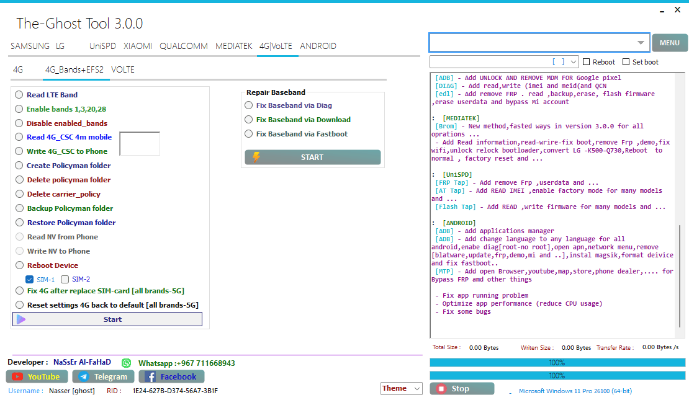
Task: Click the Transfer Rate 0.00 Bytes /s value
Action: point(660,347)
